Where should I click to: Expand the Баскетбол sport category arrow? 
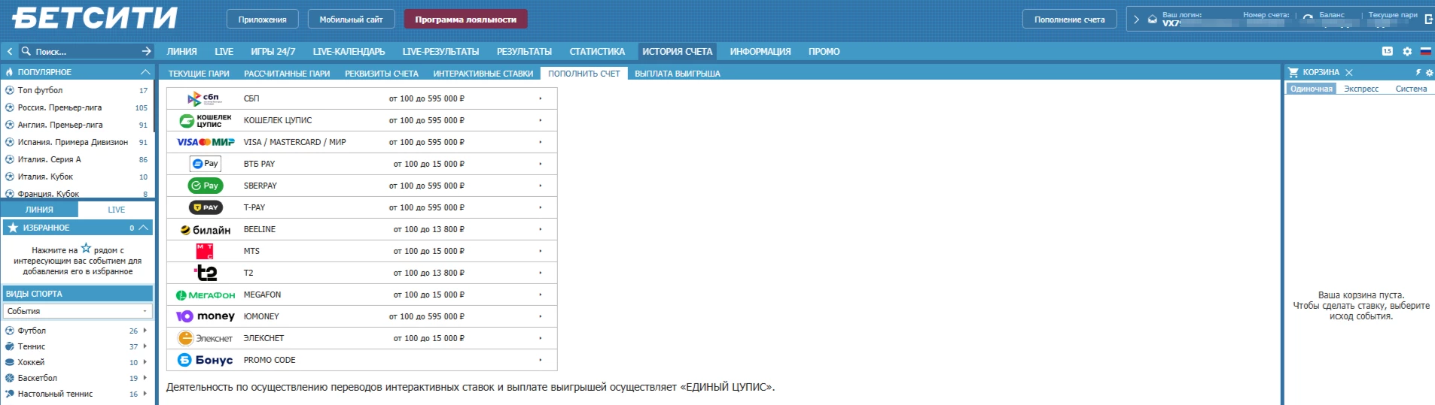click(x=145, y=378)
